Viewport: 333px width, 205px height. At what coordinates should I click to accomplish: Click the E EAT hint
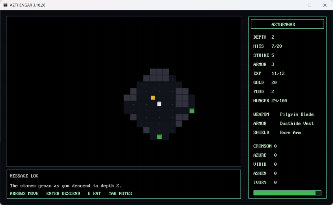tap(94, 194)
